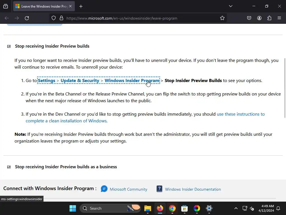Open clean installation of Windows instructions link
This screenshot has height=215, width=286.
click(x=145, y=117)
